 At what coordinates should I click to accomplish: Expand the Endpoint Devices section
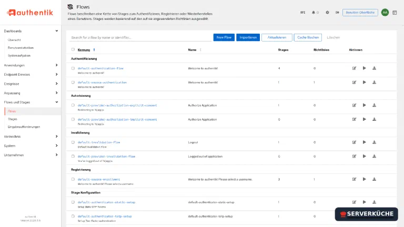click(x=31, y=75)
